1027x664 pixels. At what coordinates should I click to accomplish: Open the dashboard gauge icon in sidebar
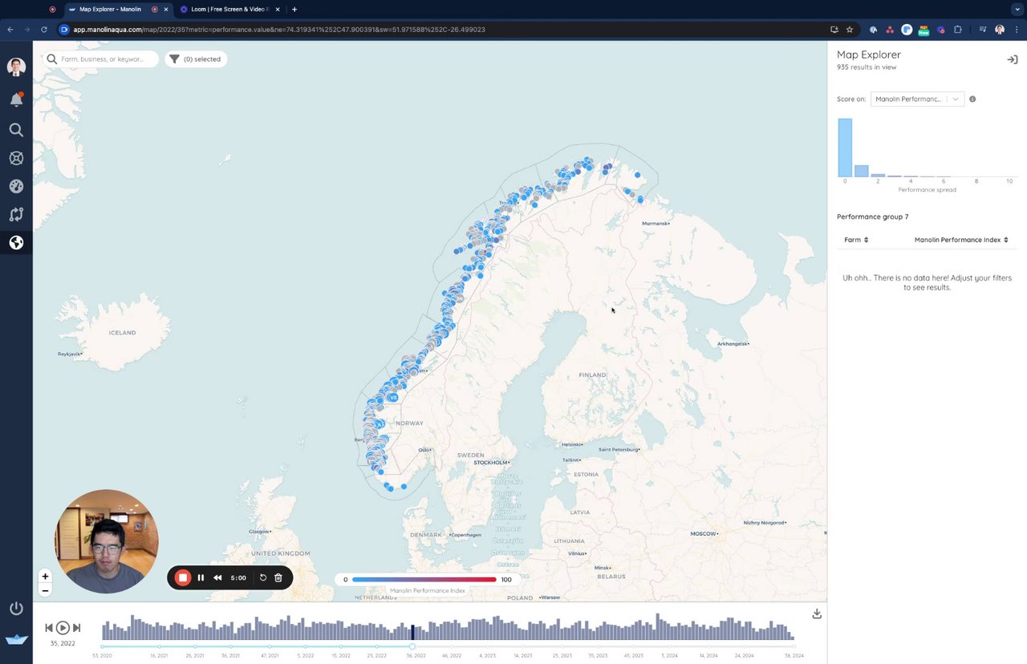point(16,186)
